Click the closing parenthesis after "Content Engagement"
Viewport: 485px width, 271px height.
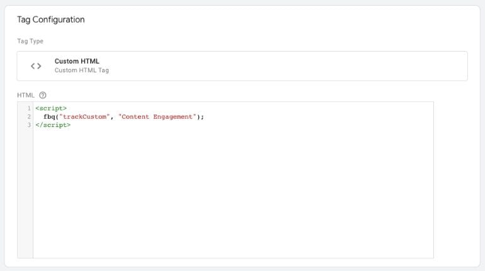tap(200, 116)
